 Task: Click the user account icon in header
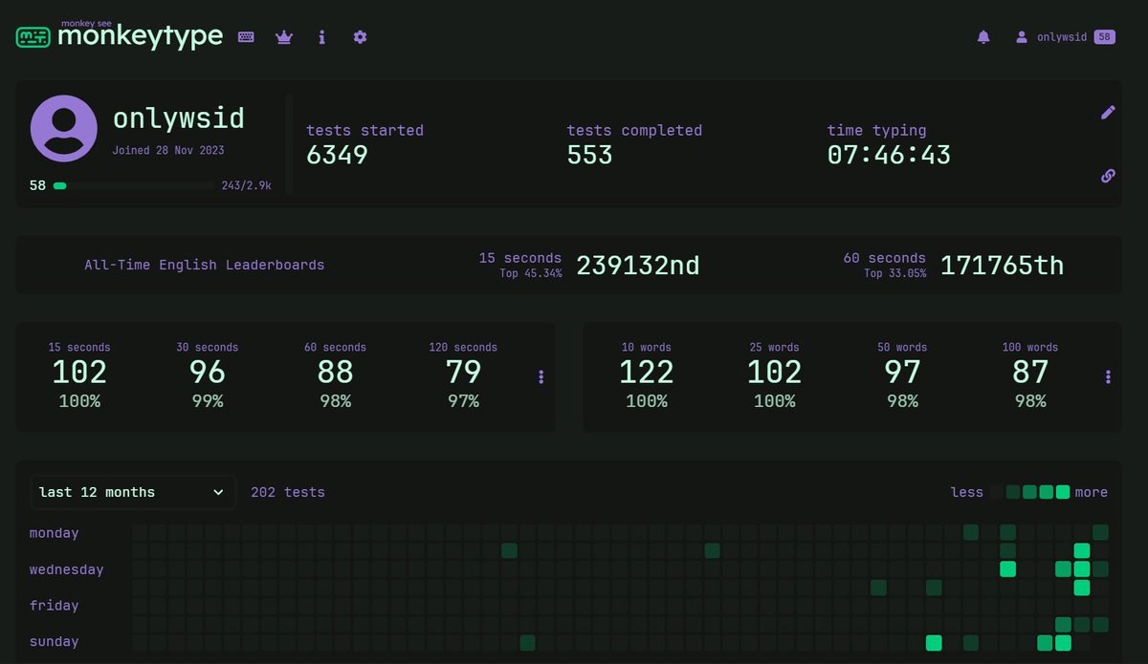point(1022,37)
